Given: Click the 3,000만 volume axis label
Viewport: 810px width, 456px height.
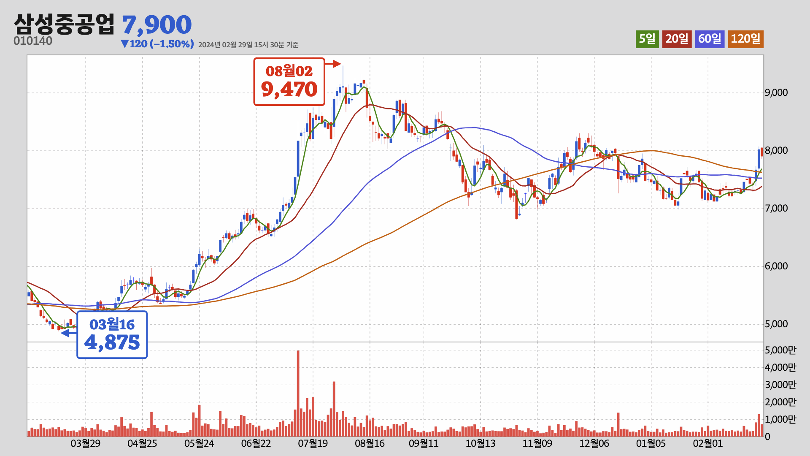Looking at the screenshot, I should point(780,385).
